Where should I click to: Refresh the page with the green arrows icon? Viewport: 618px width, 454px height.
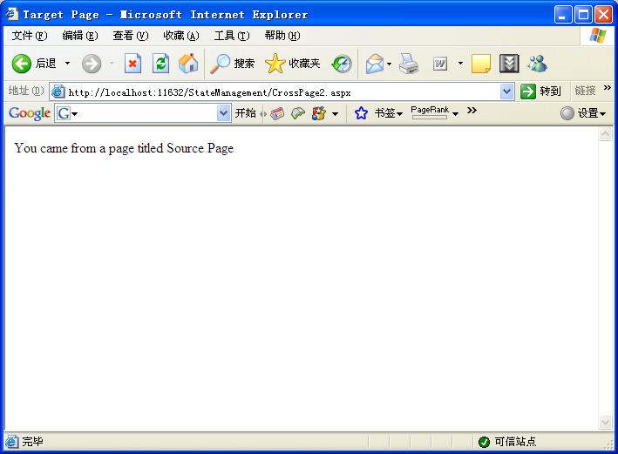[160, 64]
